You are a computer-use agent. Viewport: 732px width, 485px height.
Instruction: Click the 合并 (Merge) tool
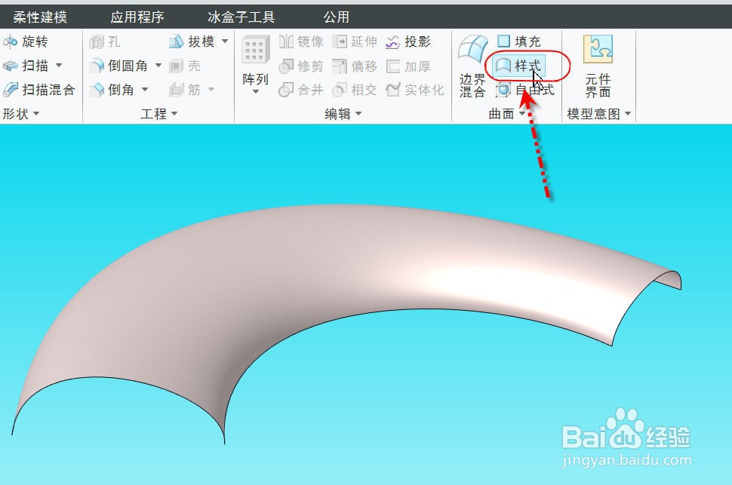(301, 90)
